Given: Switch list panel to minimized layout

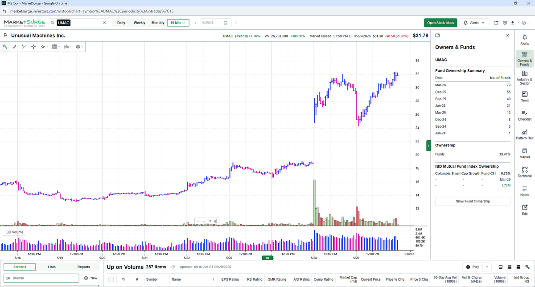Looking at the screenshot, I should click(501, 267).
